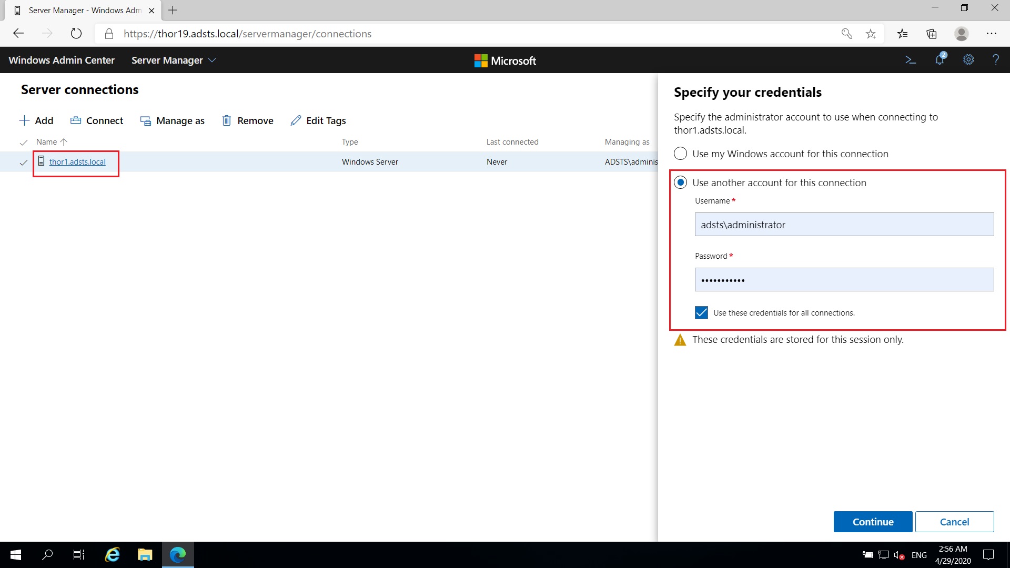Click the Managing as column header

coord(627,142)
